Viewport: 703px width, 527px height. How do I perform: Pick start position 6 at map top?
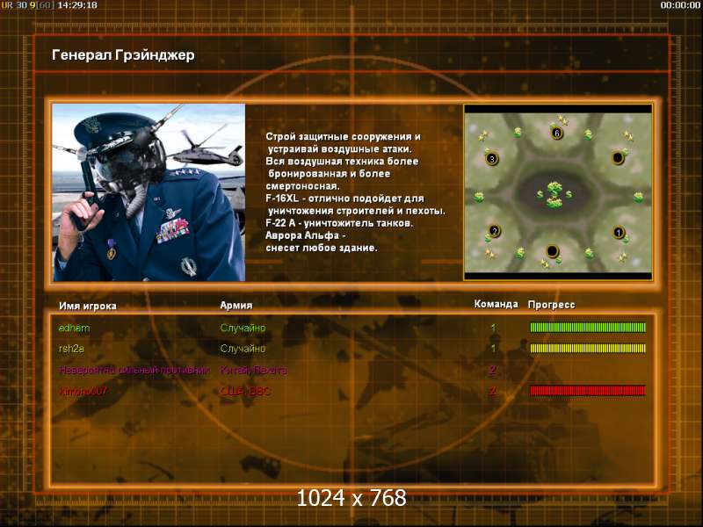coord(556,133)
